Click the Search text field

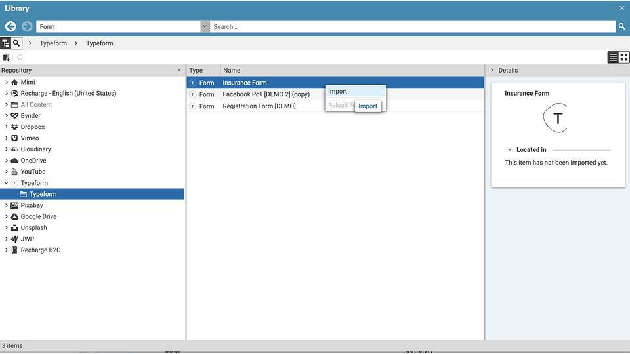(413, 26)
